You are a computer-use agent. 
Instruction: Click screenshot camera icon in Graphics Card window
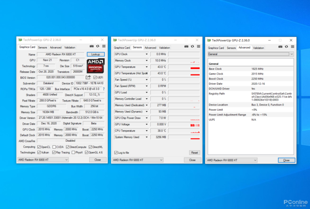coord(92,46)
